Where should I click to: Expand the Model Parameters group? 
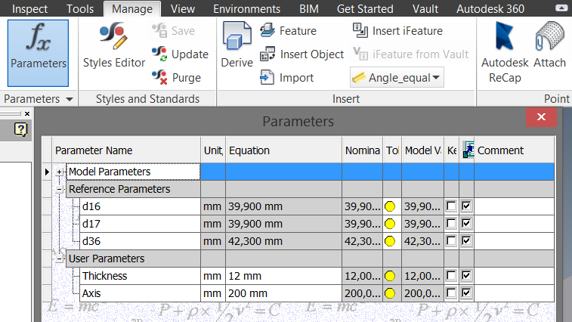tap(59, 172)
